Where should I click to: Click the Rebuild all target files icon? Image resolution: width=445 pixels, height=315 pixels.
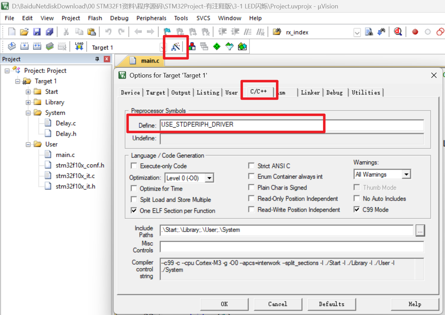point(37,46)
